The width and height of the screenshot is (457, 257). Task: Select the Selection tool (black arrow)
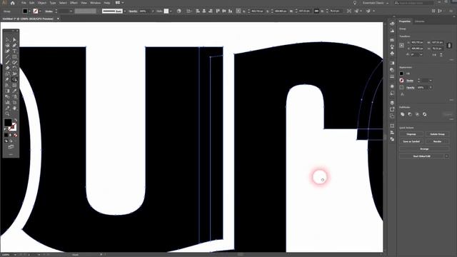tap(8, 40)
